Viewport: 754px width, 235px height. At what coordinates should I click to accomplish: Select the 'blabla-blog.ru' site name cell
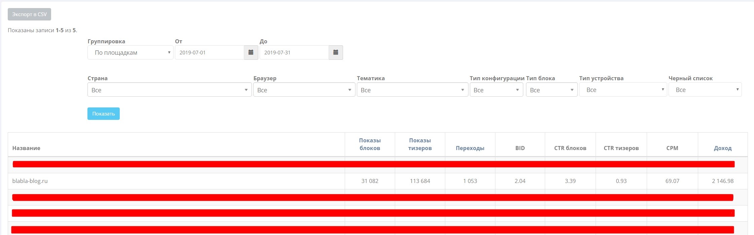30,181
